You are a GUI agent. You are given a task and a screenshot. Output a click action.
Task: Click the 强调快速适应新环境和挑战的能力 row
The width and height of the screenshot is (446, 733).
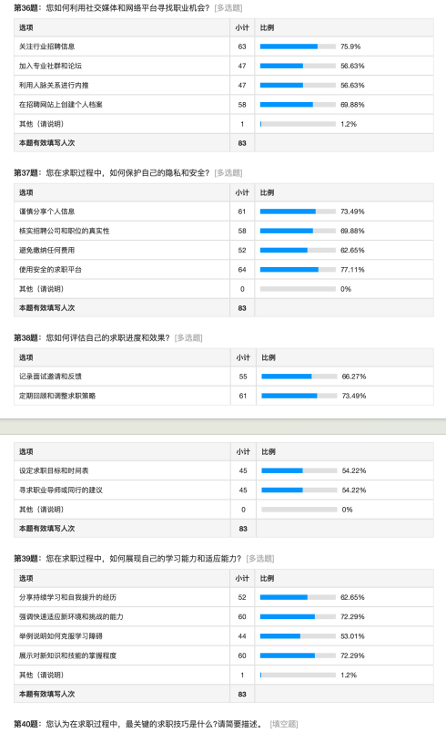(224, 617)
